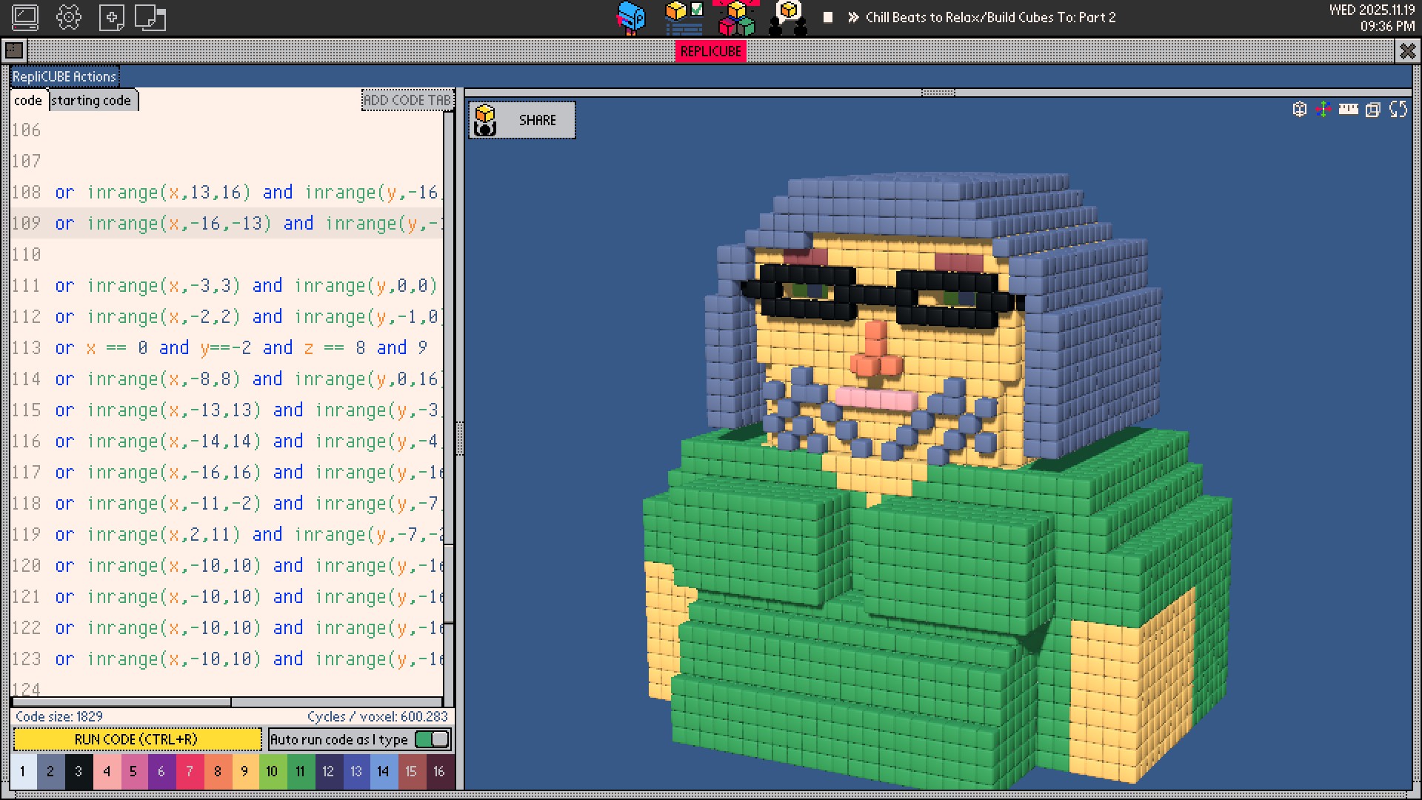
Task: Click the ADD CODE TAB button
Action: pyautogui.click(x=407, y=100)
